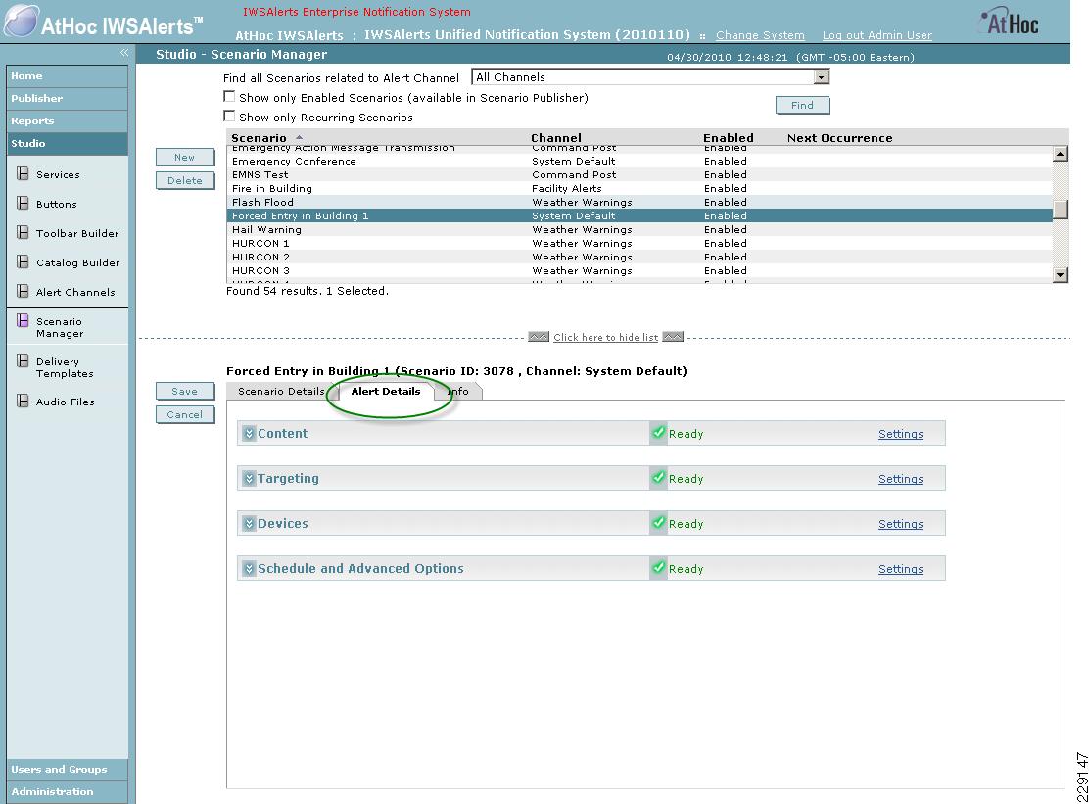This screenshot has width=1089, height=804.
Task: Click the Alert Channels sidebar icon
Action: 23,291
